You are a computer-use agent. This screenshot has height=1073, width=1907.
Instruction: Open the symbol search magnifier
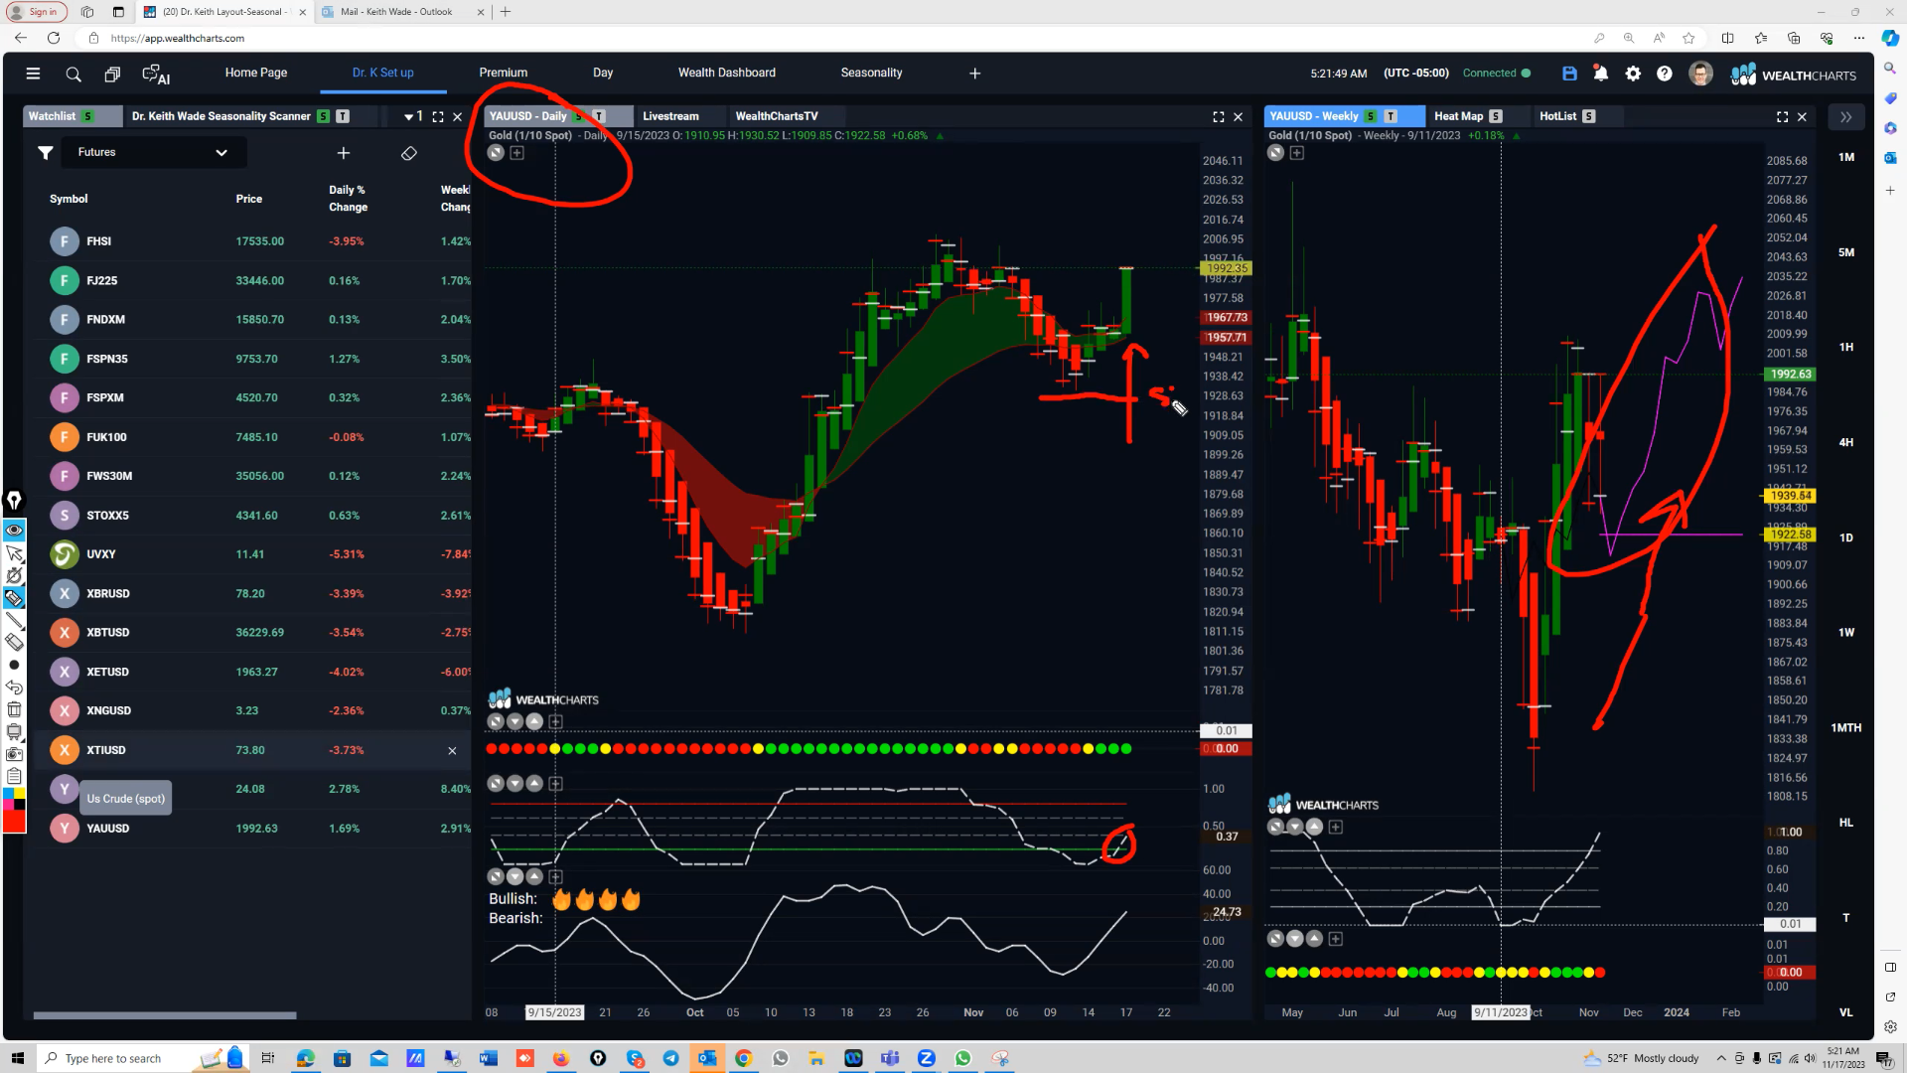pyautogui.click(x=73, y=75)
